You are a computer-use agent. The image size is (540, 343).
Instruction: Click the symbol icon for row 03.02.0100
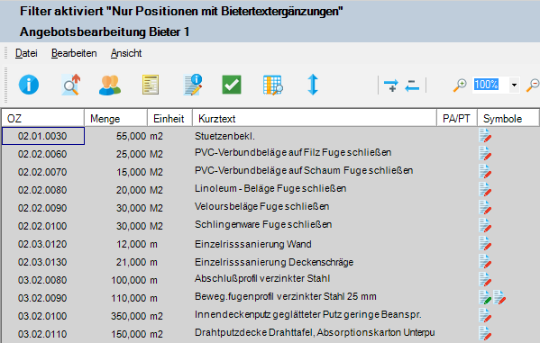coord(485,315)
